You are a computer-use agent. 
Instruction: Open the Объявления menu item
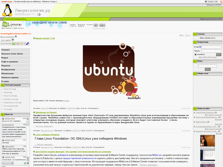tap(15, 74)
